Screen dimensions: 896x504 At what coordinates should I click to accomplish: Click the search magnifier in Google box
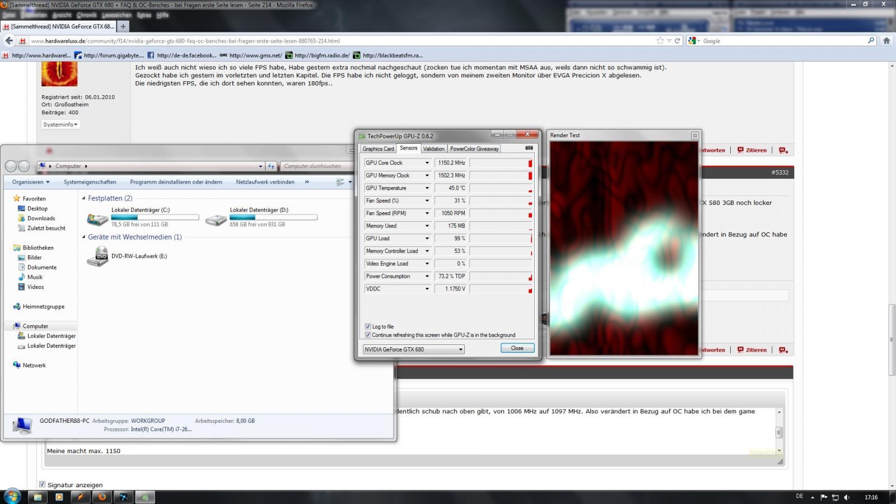coord(871,40)
